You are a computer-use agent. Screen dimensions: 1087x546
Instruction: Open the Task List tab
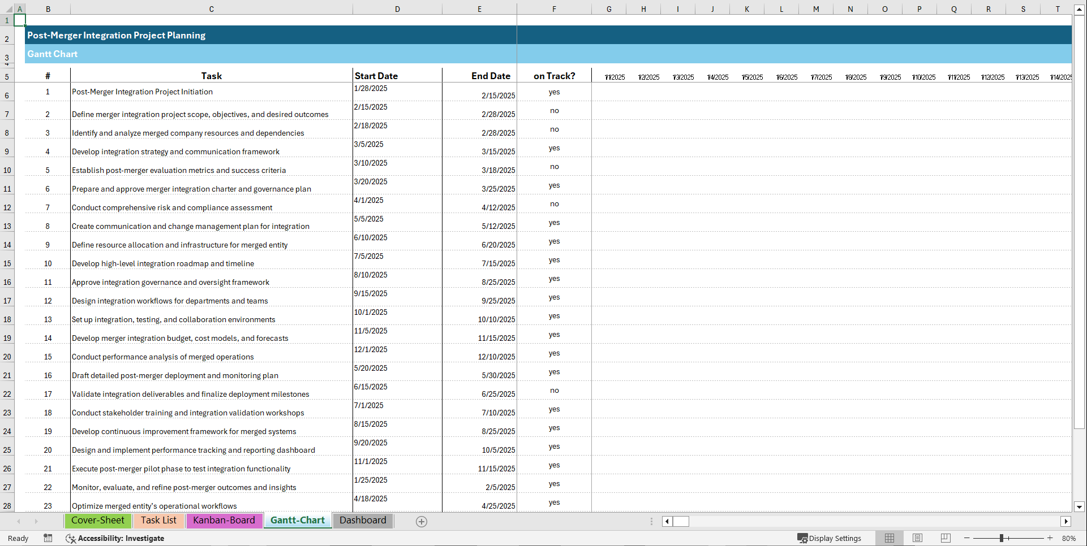pos(158,521)
